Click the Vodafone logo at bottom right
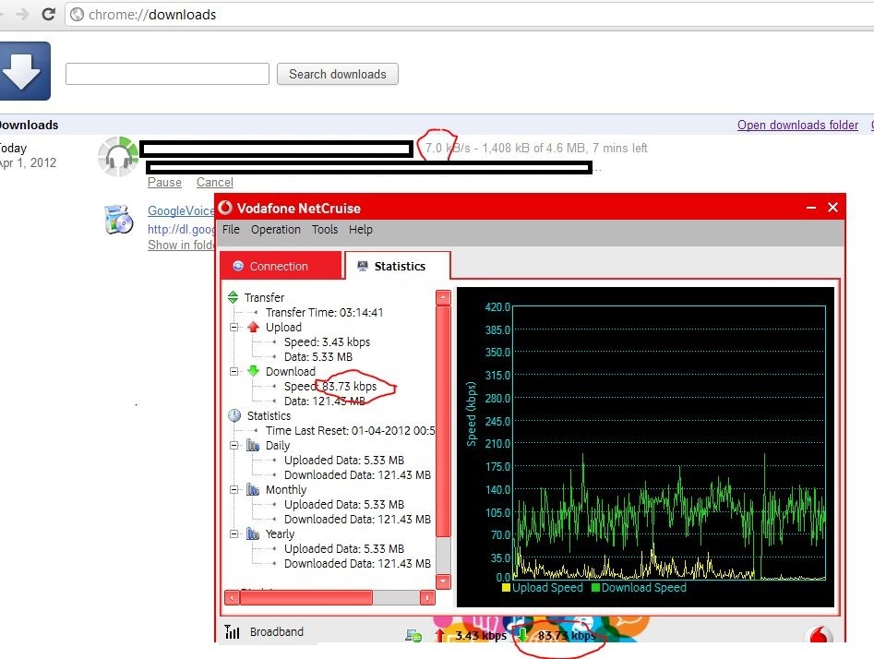874x659 pixels. click(820, 635)
